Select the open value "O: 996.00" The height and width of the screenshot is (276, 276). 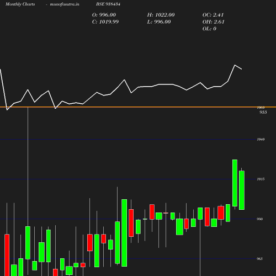[104, 15]
